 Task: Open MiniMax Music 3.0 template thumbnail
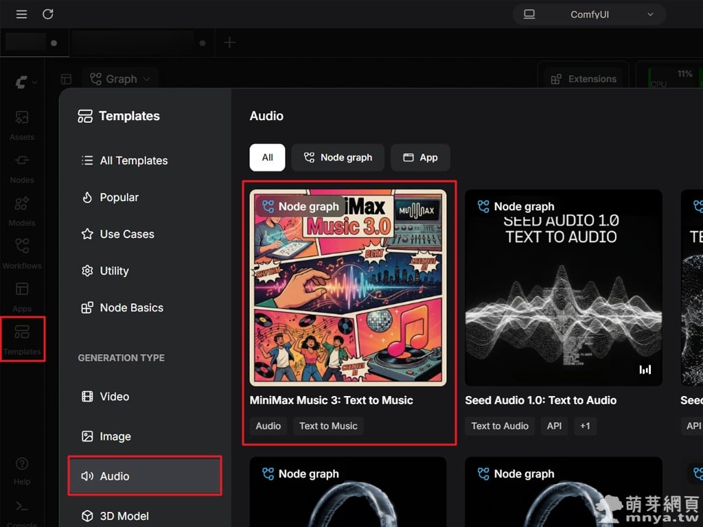(x=348, y=288)
